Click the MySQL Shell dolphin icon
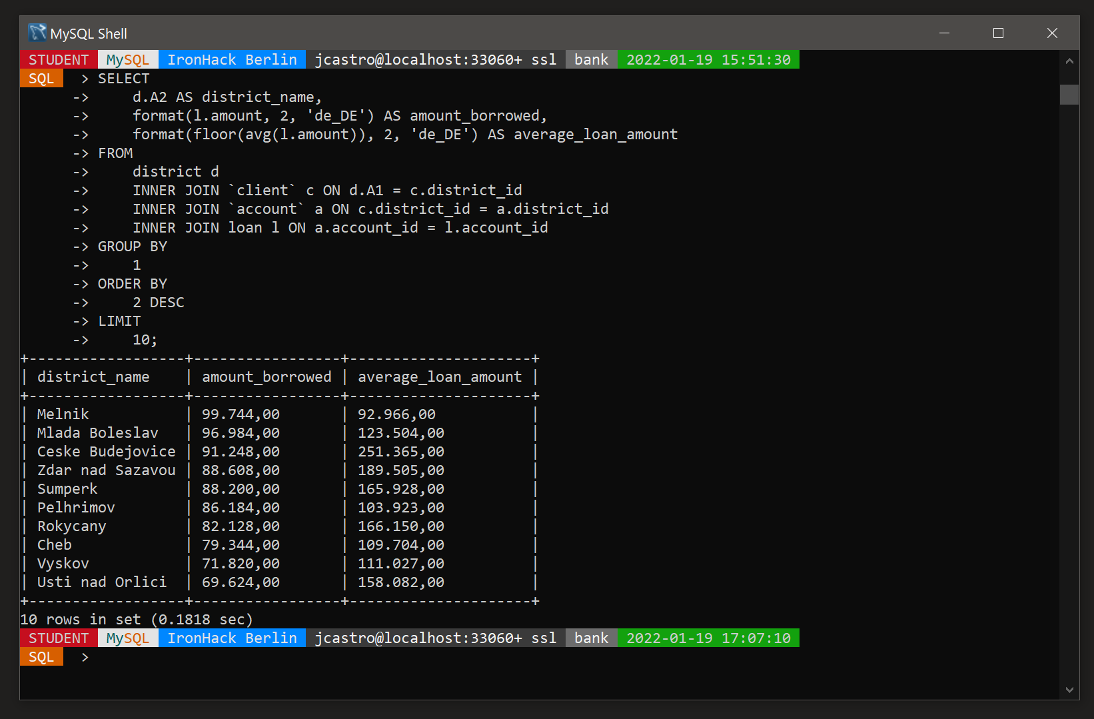Viewport: 1094px width, 719px height. click(37, 33)
